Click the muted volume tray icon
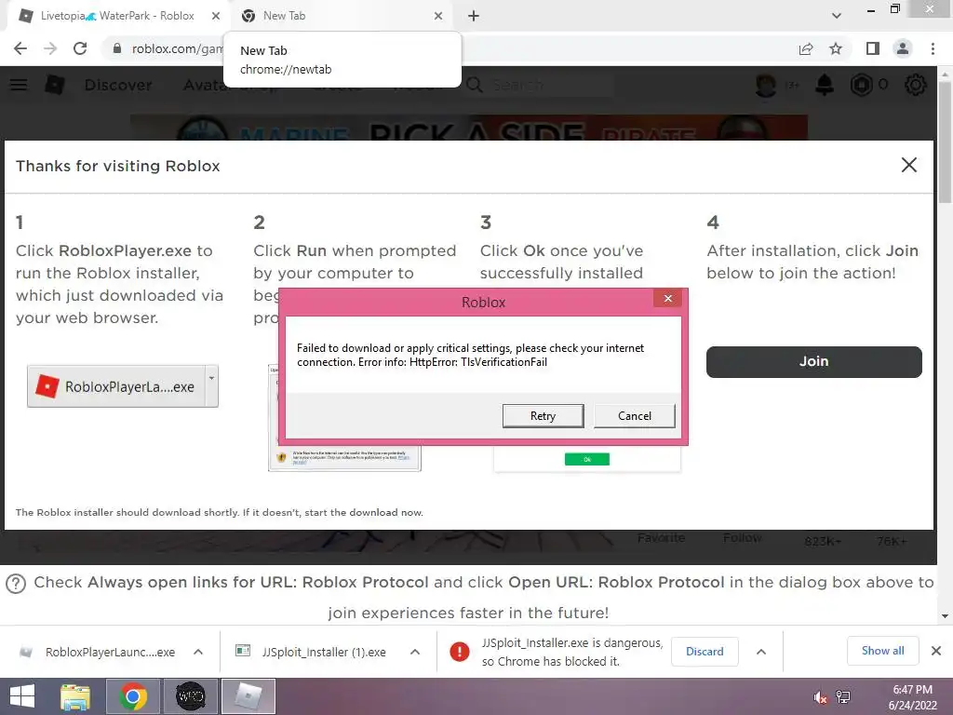Image resolution: width=953 pixels, height=715 pixels. click(x=820, y=697)
